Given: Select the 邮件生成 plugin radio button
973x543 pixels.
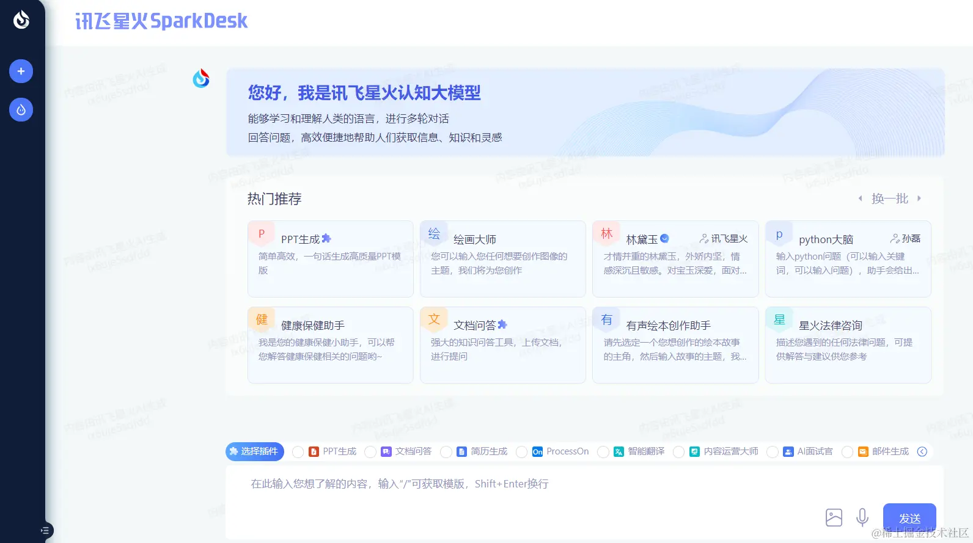Looking at the screenshot, I should pos(847,452).
